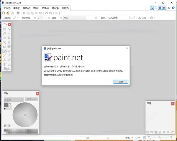
Task: Toggle the pixel grid view
Action: pyautogui.click(x=56, y=13)
